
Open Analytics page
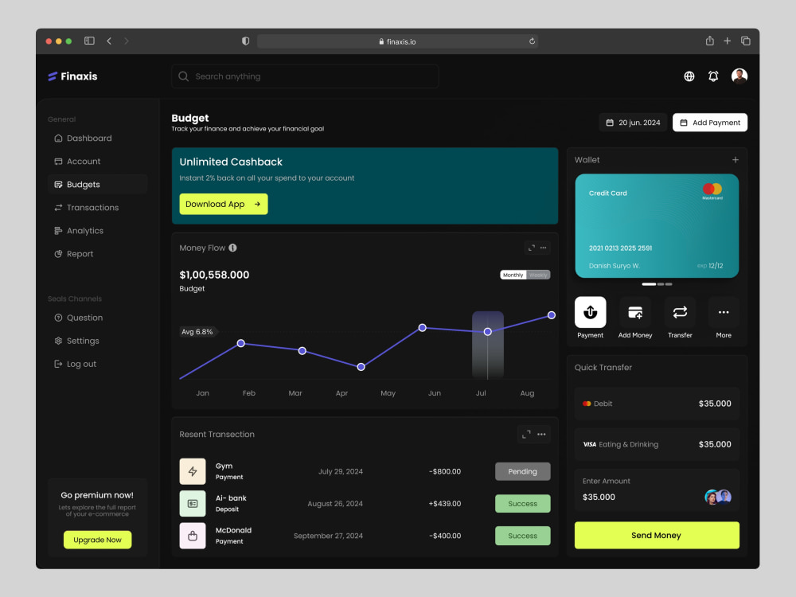(97, 231)
